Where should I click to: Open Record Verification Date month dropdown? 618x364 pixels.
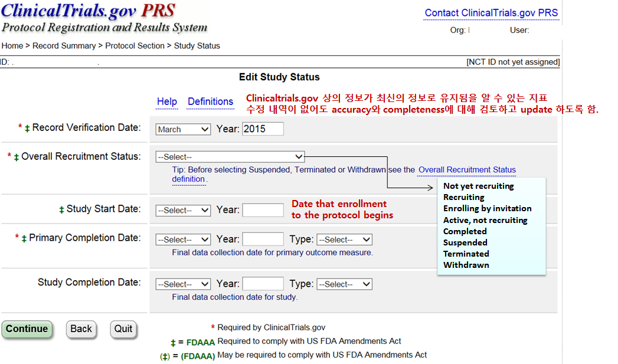183,129
